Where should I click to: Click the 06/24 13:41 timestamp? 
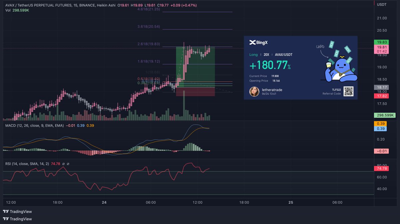point(269,94)
